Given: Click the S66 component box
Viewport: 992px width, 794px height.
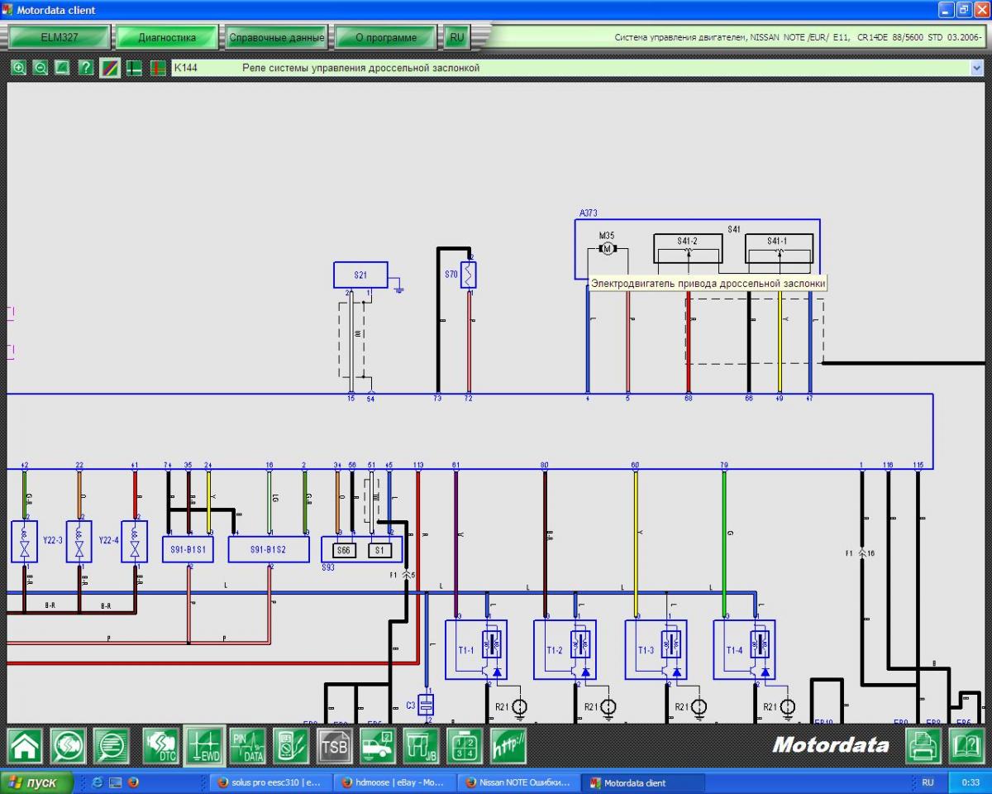Looking at the screenshot, I should click(x=345, y=549).
